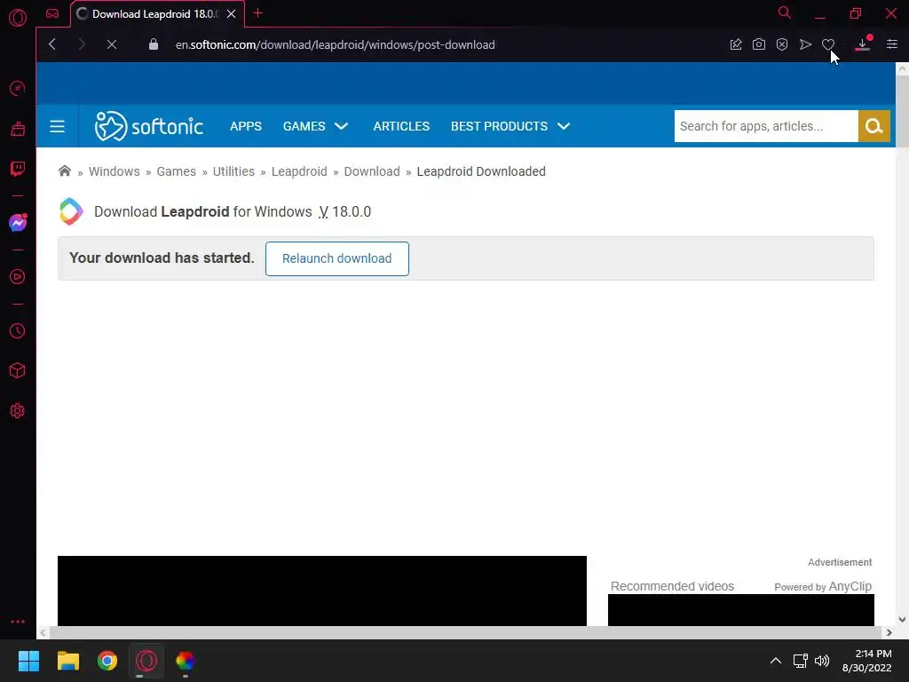
Task: Open Utilities breadcrumb link
Action: 233,171
